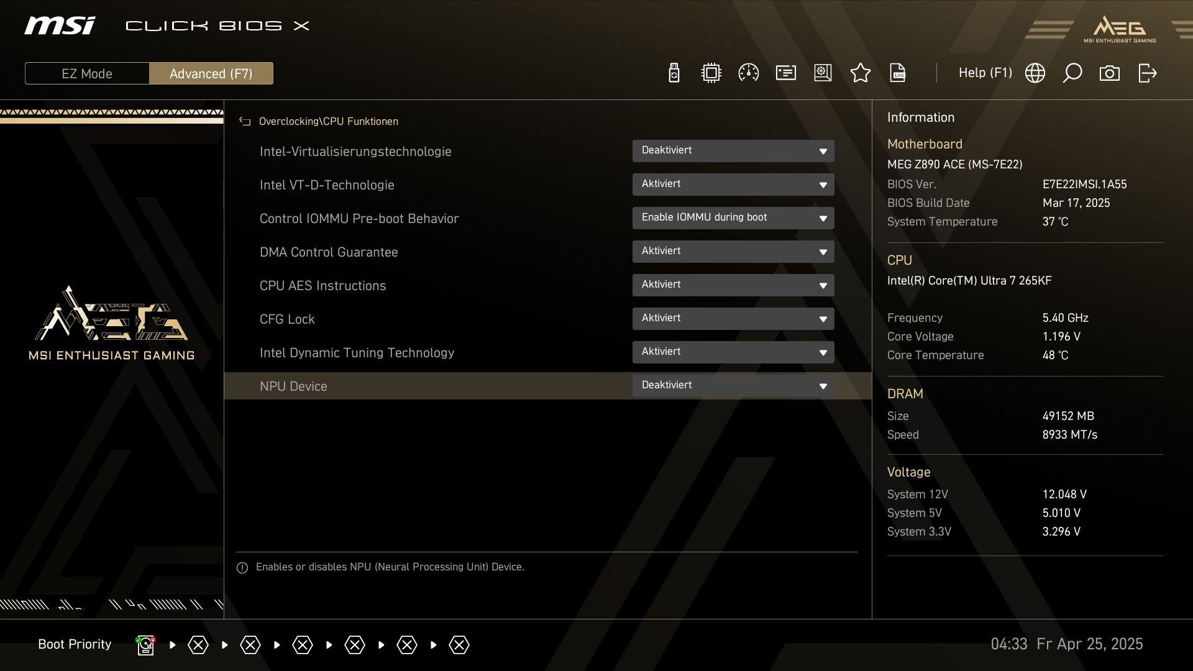Click the favorites star icon

pos(860,73)
